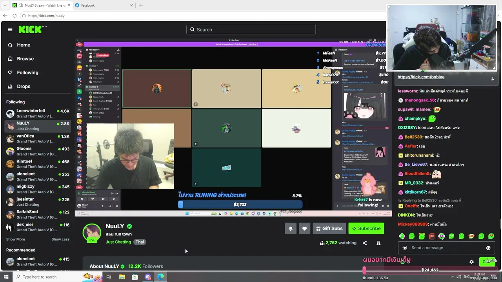The width and height of the screenshot is (502, 282).
Task: Select the red emote in emote row
Action: (432, 236)
